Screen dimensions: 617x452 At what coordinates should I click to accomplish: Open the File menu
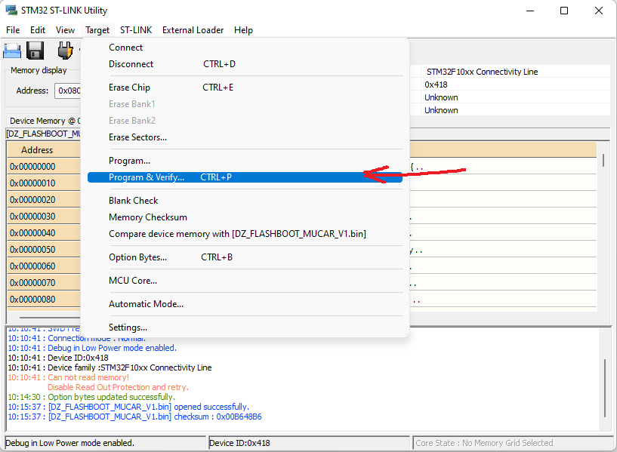pos(13,30)
